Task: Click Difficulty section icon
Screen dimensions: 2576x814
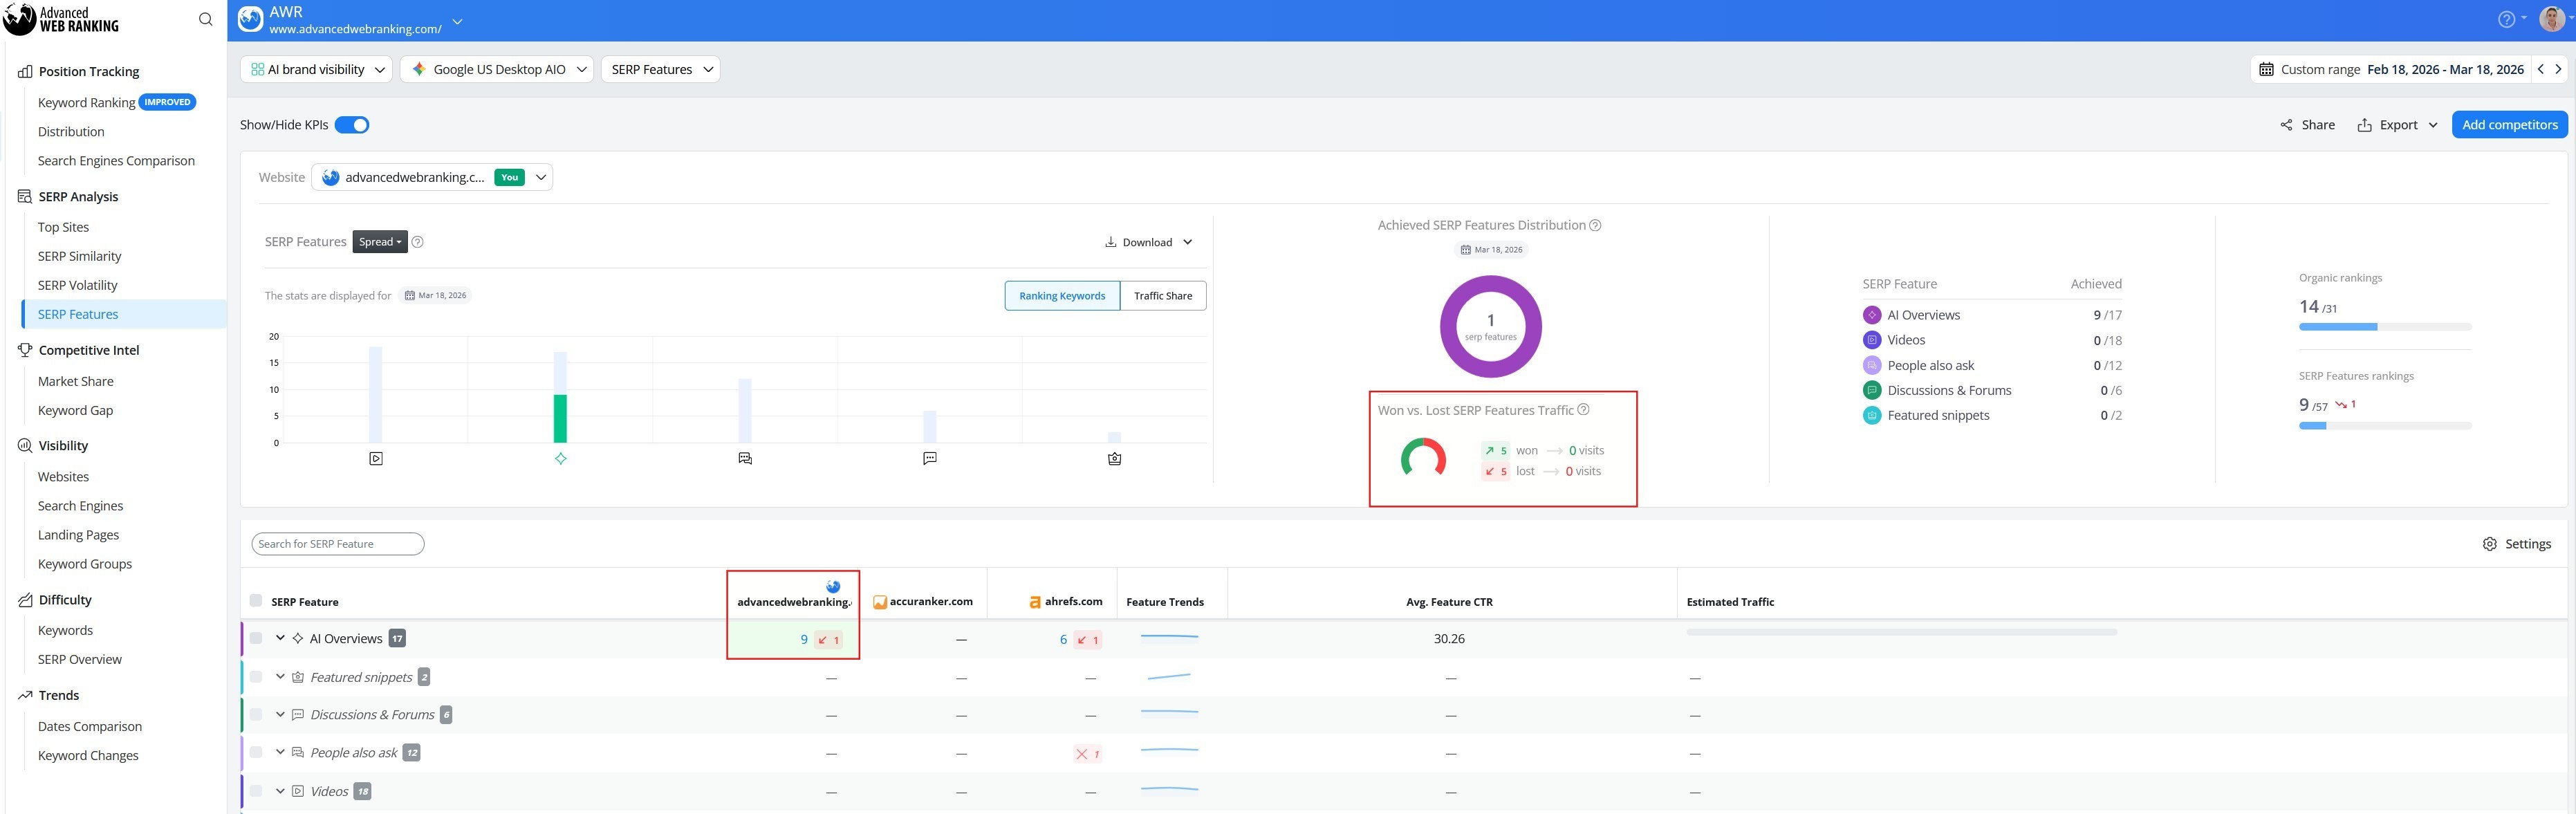Action: click(x=25, y=600)
